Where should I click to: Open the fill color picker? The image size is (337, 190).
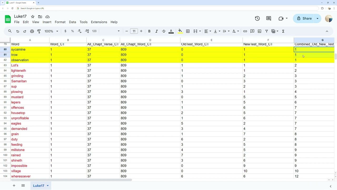[x=180, y=31]
